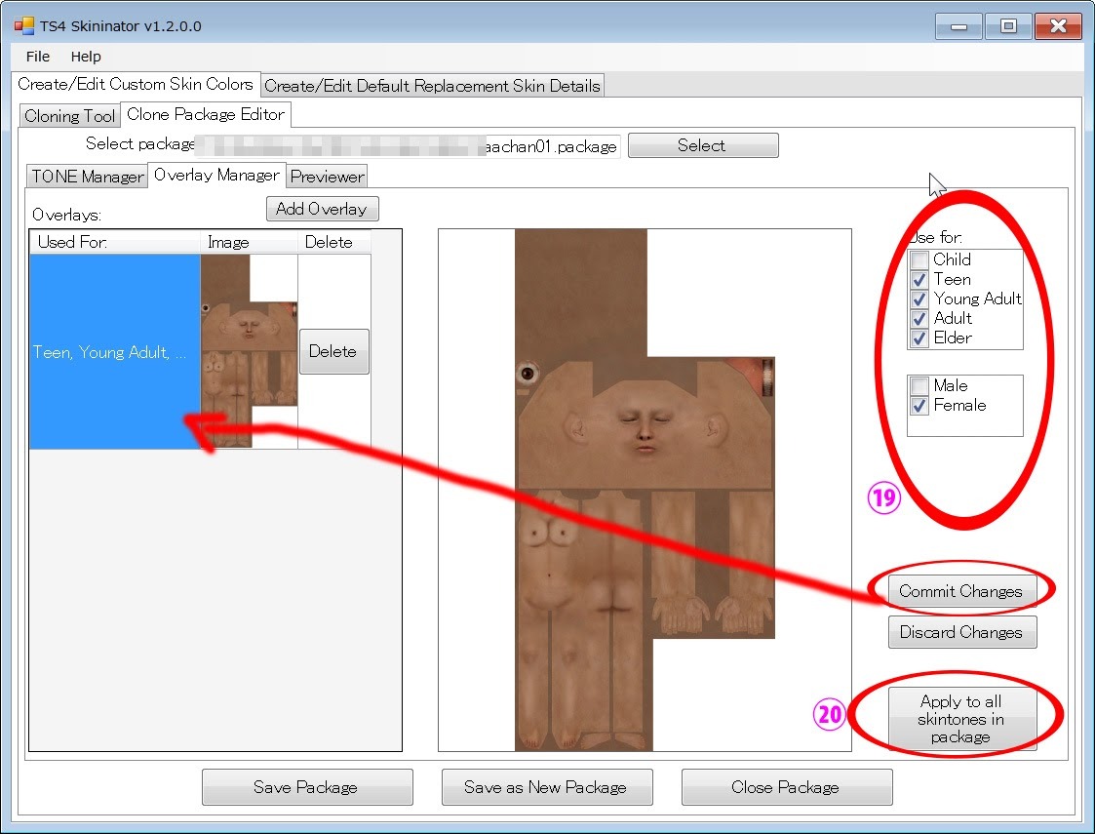Uncheck the Young Adult checkbox
This screenshot has width=1095, height=834.
(919, 299)
